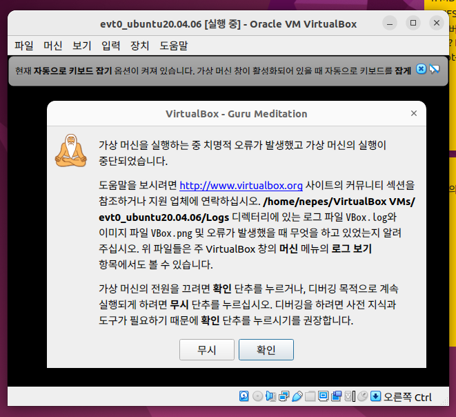This screenshot has width=456, height=417.
Task: Click the evt0_ubuntu20.04.06 window title
Action: tap(228, 24)
